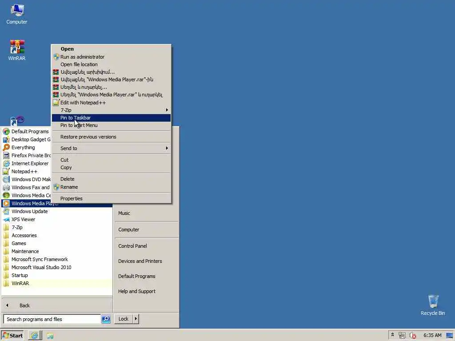Select Open in the context menu
The width and height of the screenshot is (455, 341).
coord(111,49)
